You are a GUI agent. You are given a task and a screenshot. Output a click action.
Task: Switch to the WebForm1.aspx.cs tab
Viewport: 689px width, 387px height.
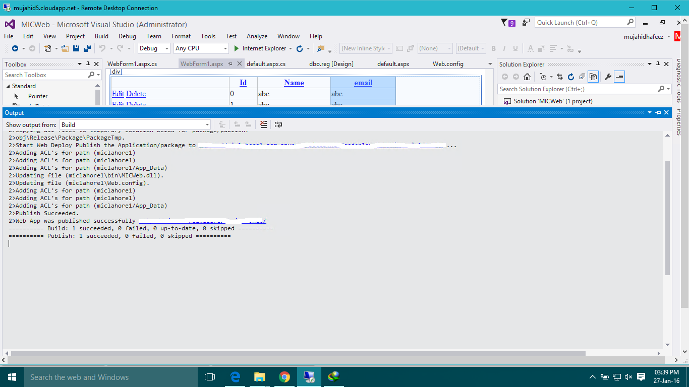132,64
